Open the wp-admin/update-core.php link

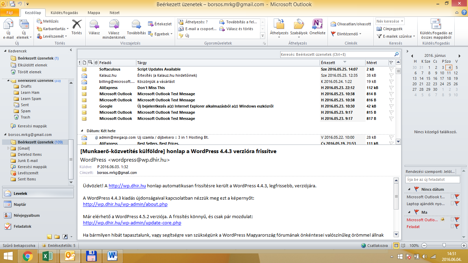tap(132, 223)
